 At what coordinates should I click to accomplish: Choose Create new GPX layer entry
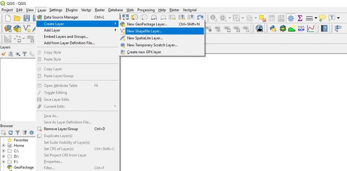coord(162,52)
